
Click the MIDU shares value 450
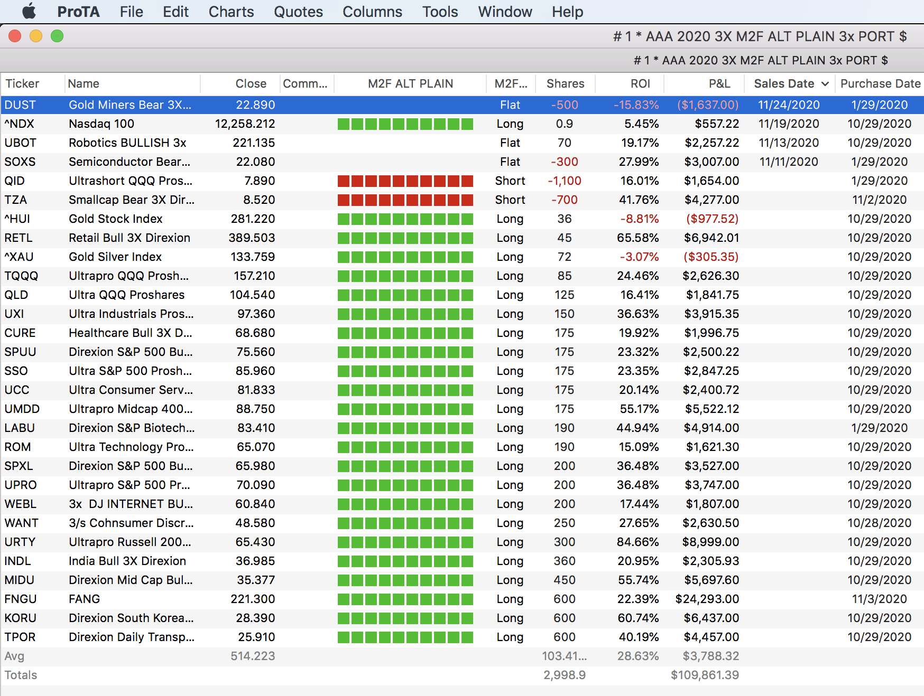tap(565, 580)
